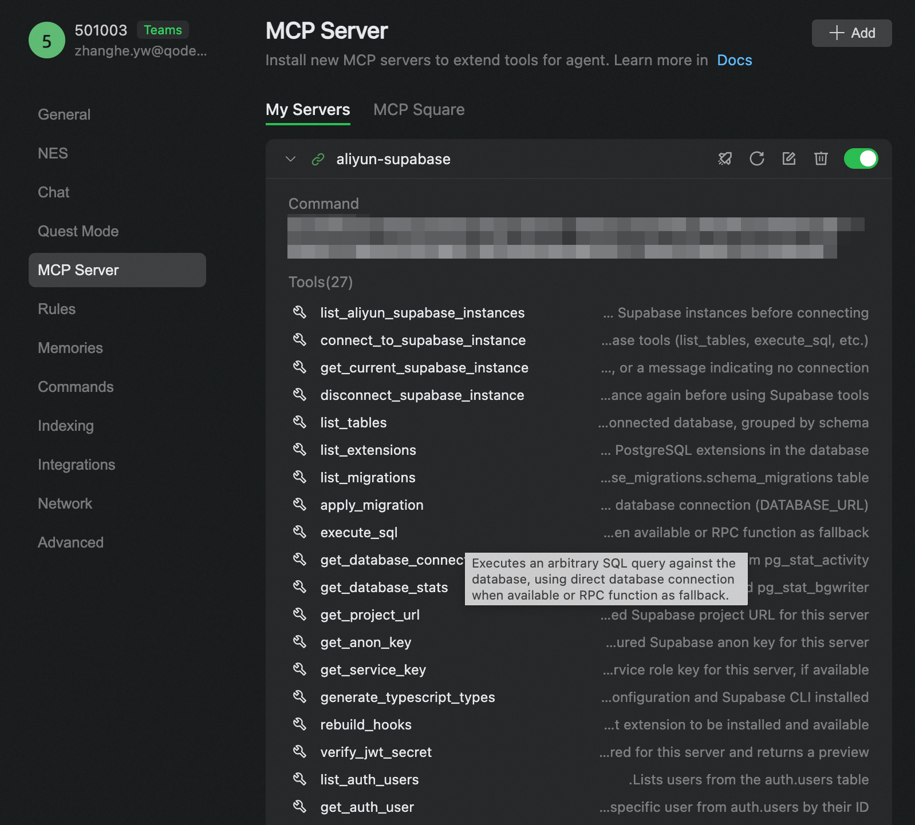This screenshot has width=915, height=825.
Task: Click the tool icon for get_database_stats
Action: coord(299,586)
